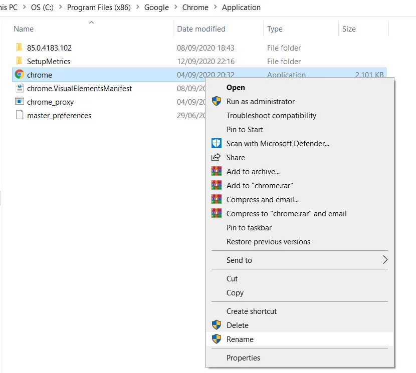This screenshot has height=373, width=416.
Task: Click WinRAR icon next to Compress to "chrome.rar" and email
Action: click(x=216, y=213)
